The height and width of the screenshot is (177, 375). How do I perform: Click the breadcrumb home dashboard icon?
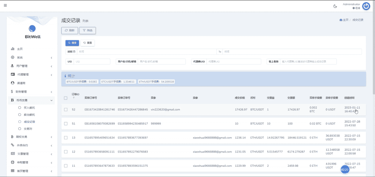pos(341,20)
